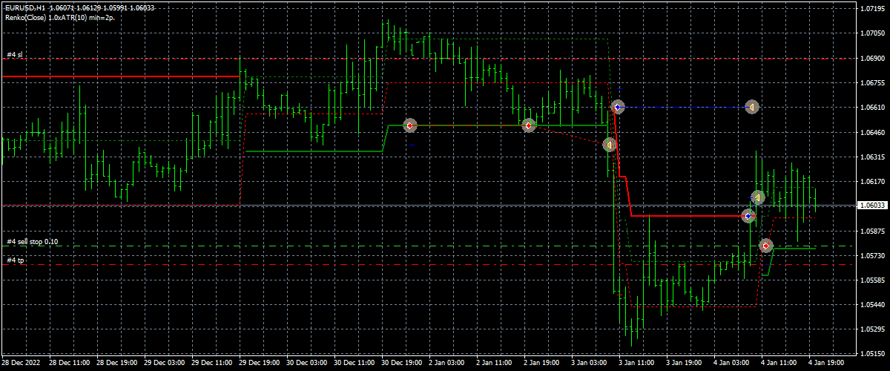Click the orange close arrow ending the blue dashed line
890x371 pixels.
pyautogui.click(x=751, y=108)
